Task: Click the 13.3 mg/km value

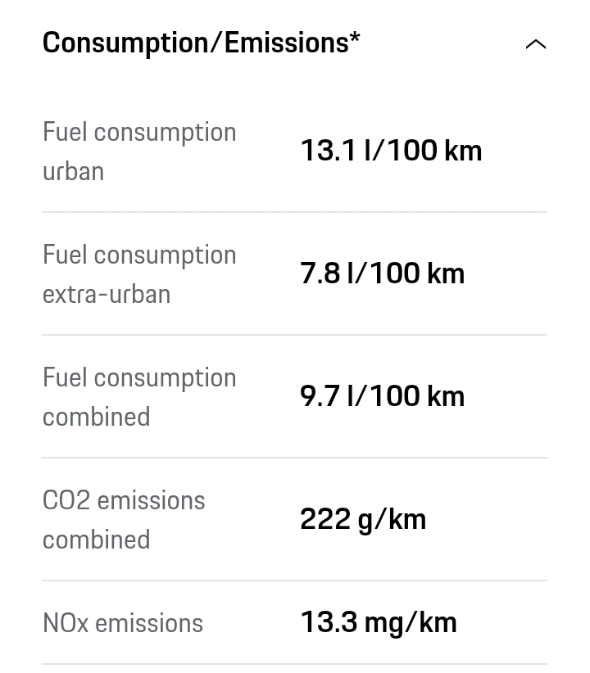Action: point(379,622)
